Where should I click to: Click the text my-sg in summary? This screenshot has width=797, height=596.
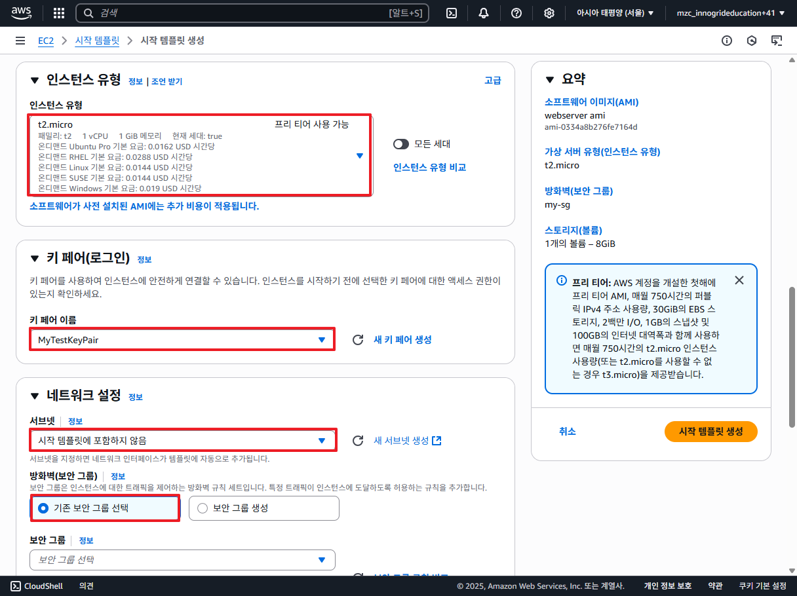(x=558, y=204)
